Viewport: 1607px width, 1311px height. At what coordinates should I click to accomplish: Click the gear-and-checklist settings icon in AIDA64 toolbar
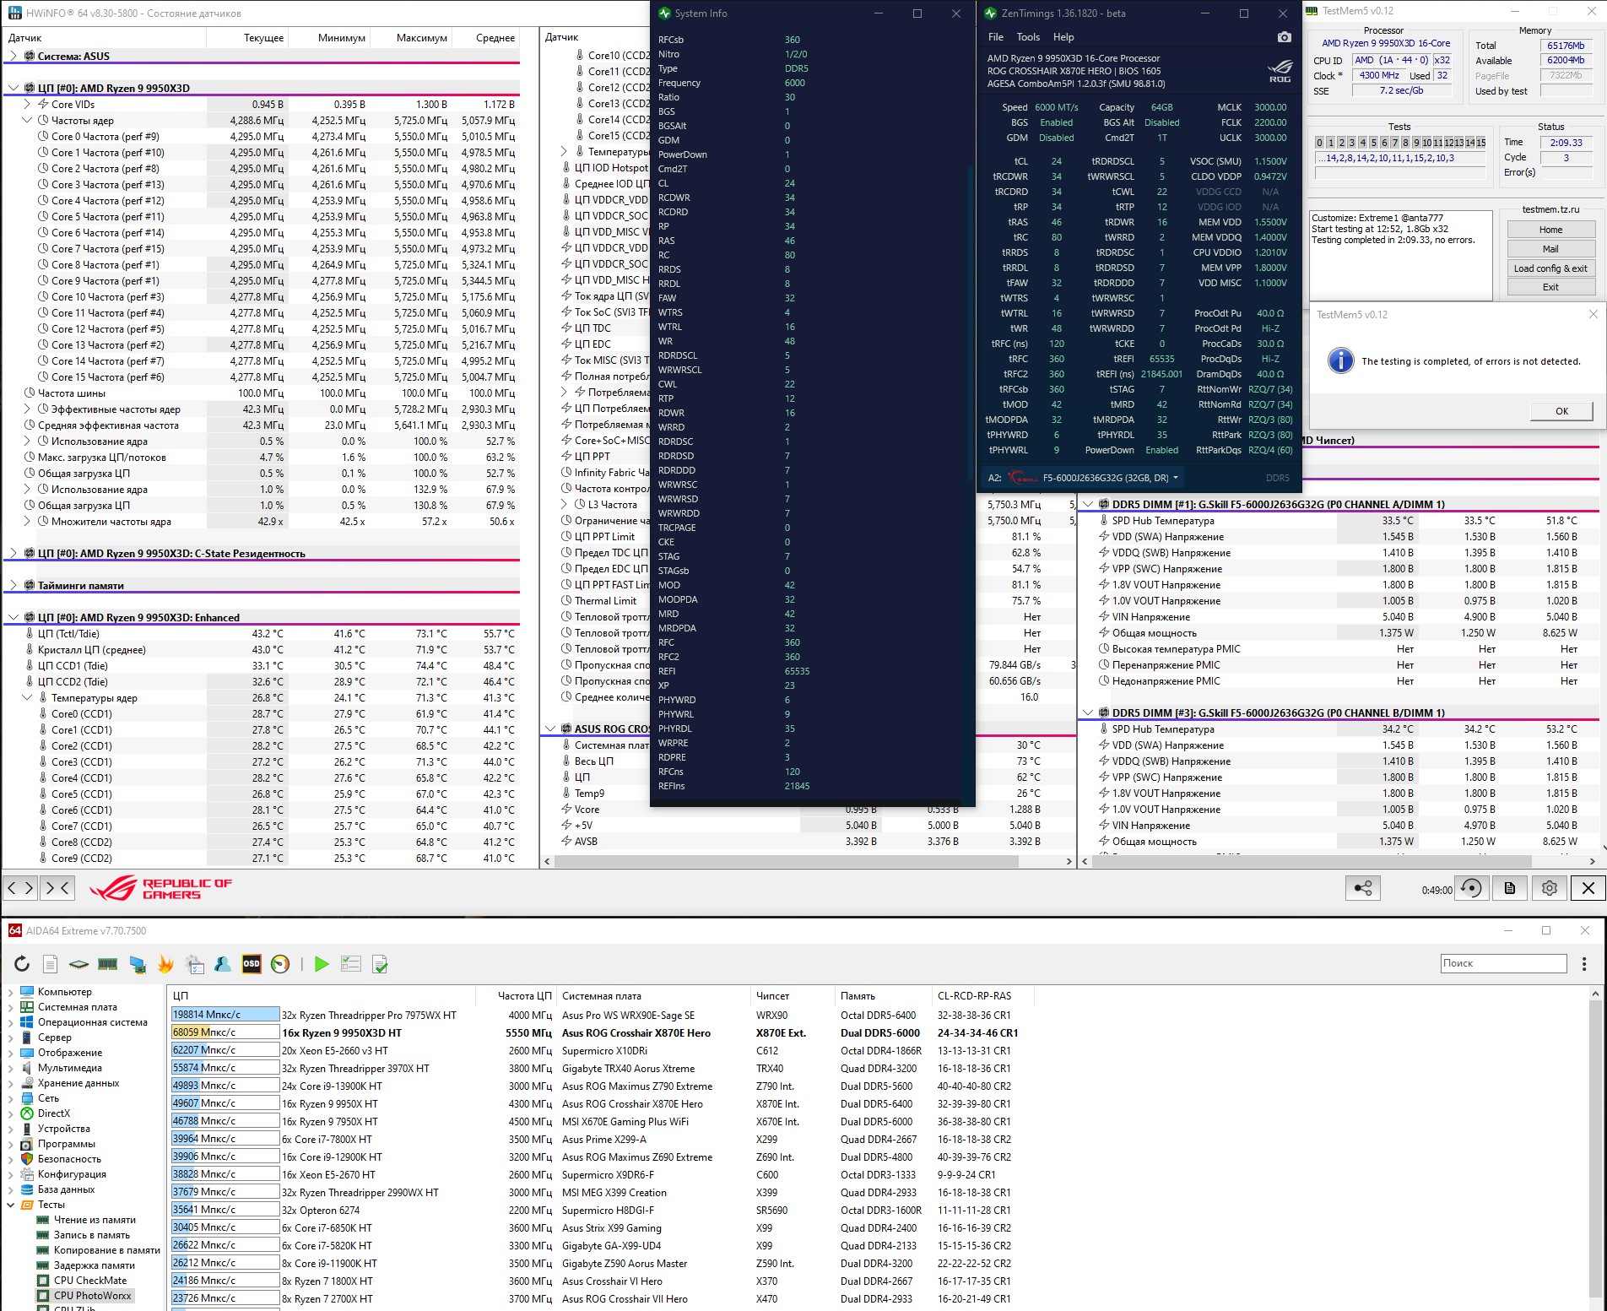[195, 963]
